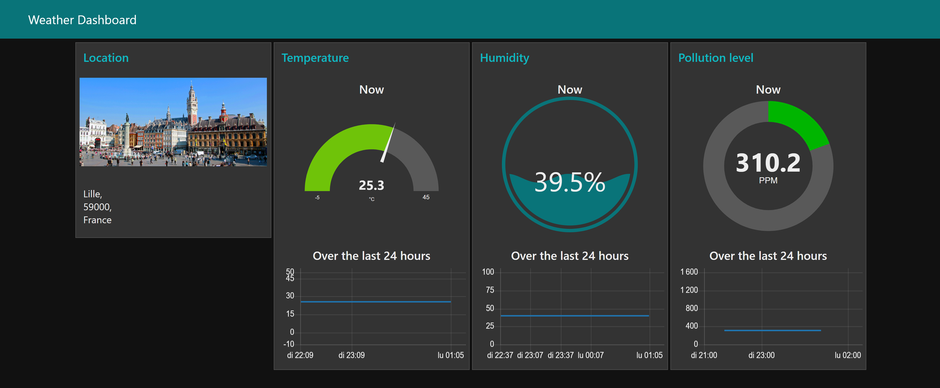Click the Weather Dashboard title
940x388 pixels.
coord(82,20)
